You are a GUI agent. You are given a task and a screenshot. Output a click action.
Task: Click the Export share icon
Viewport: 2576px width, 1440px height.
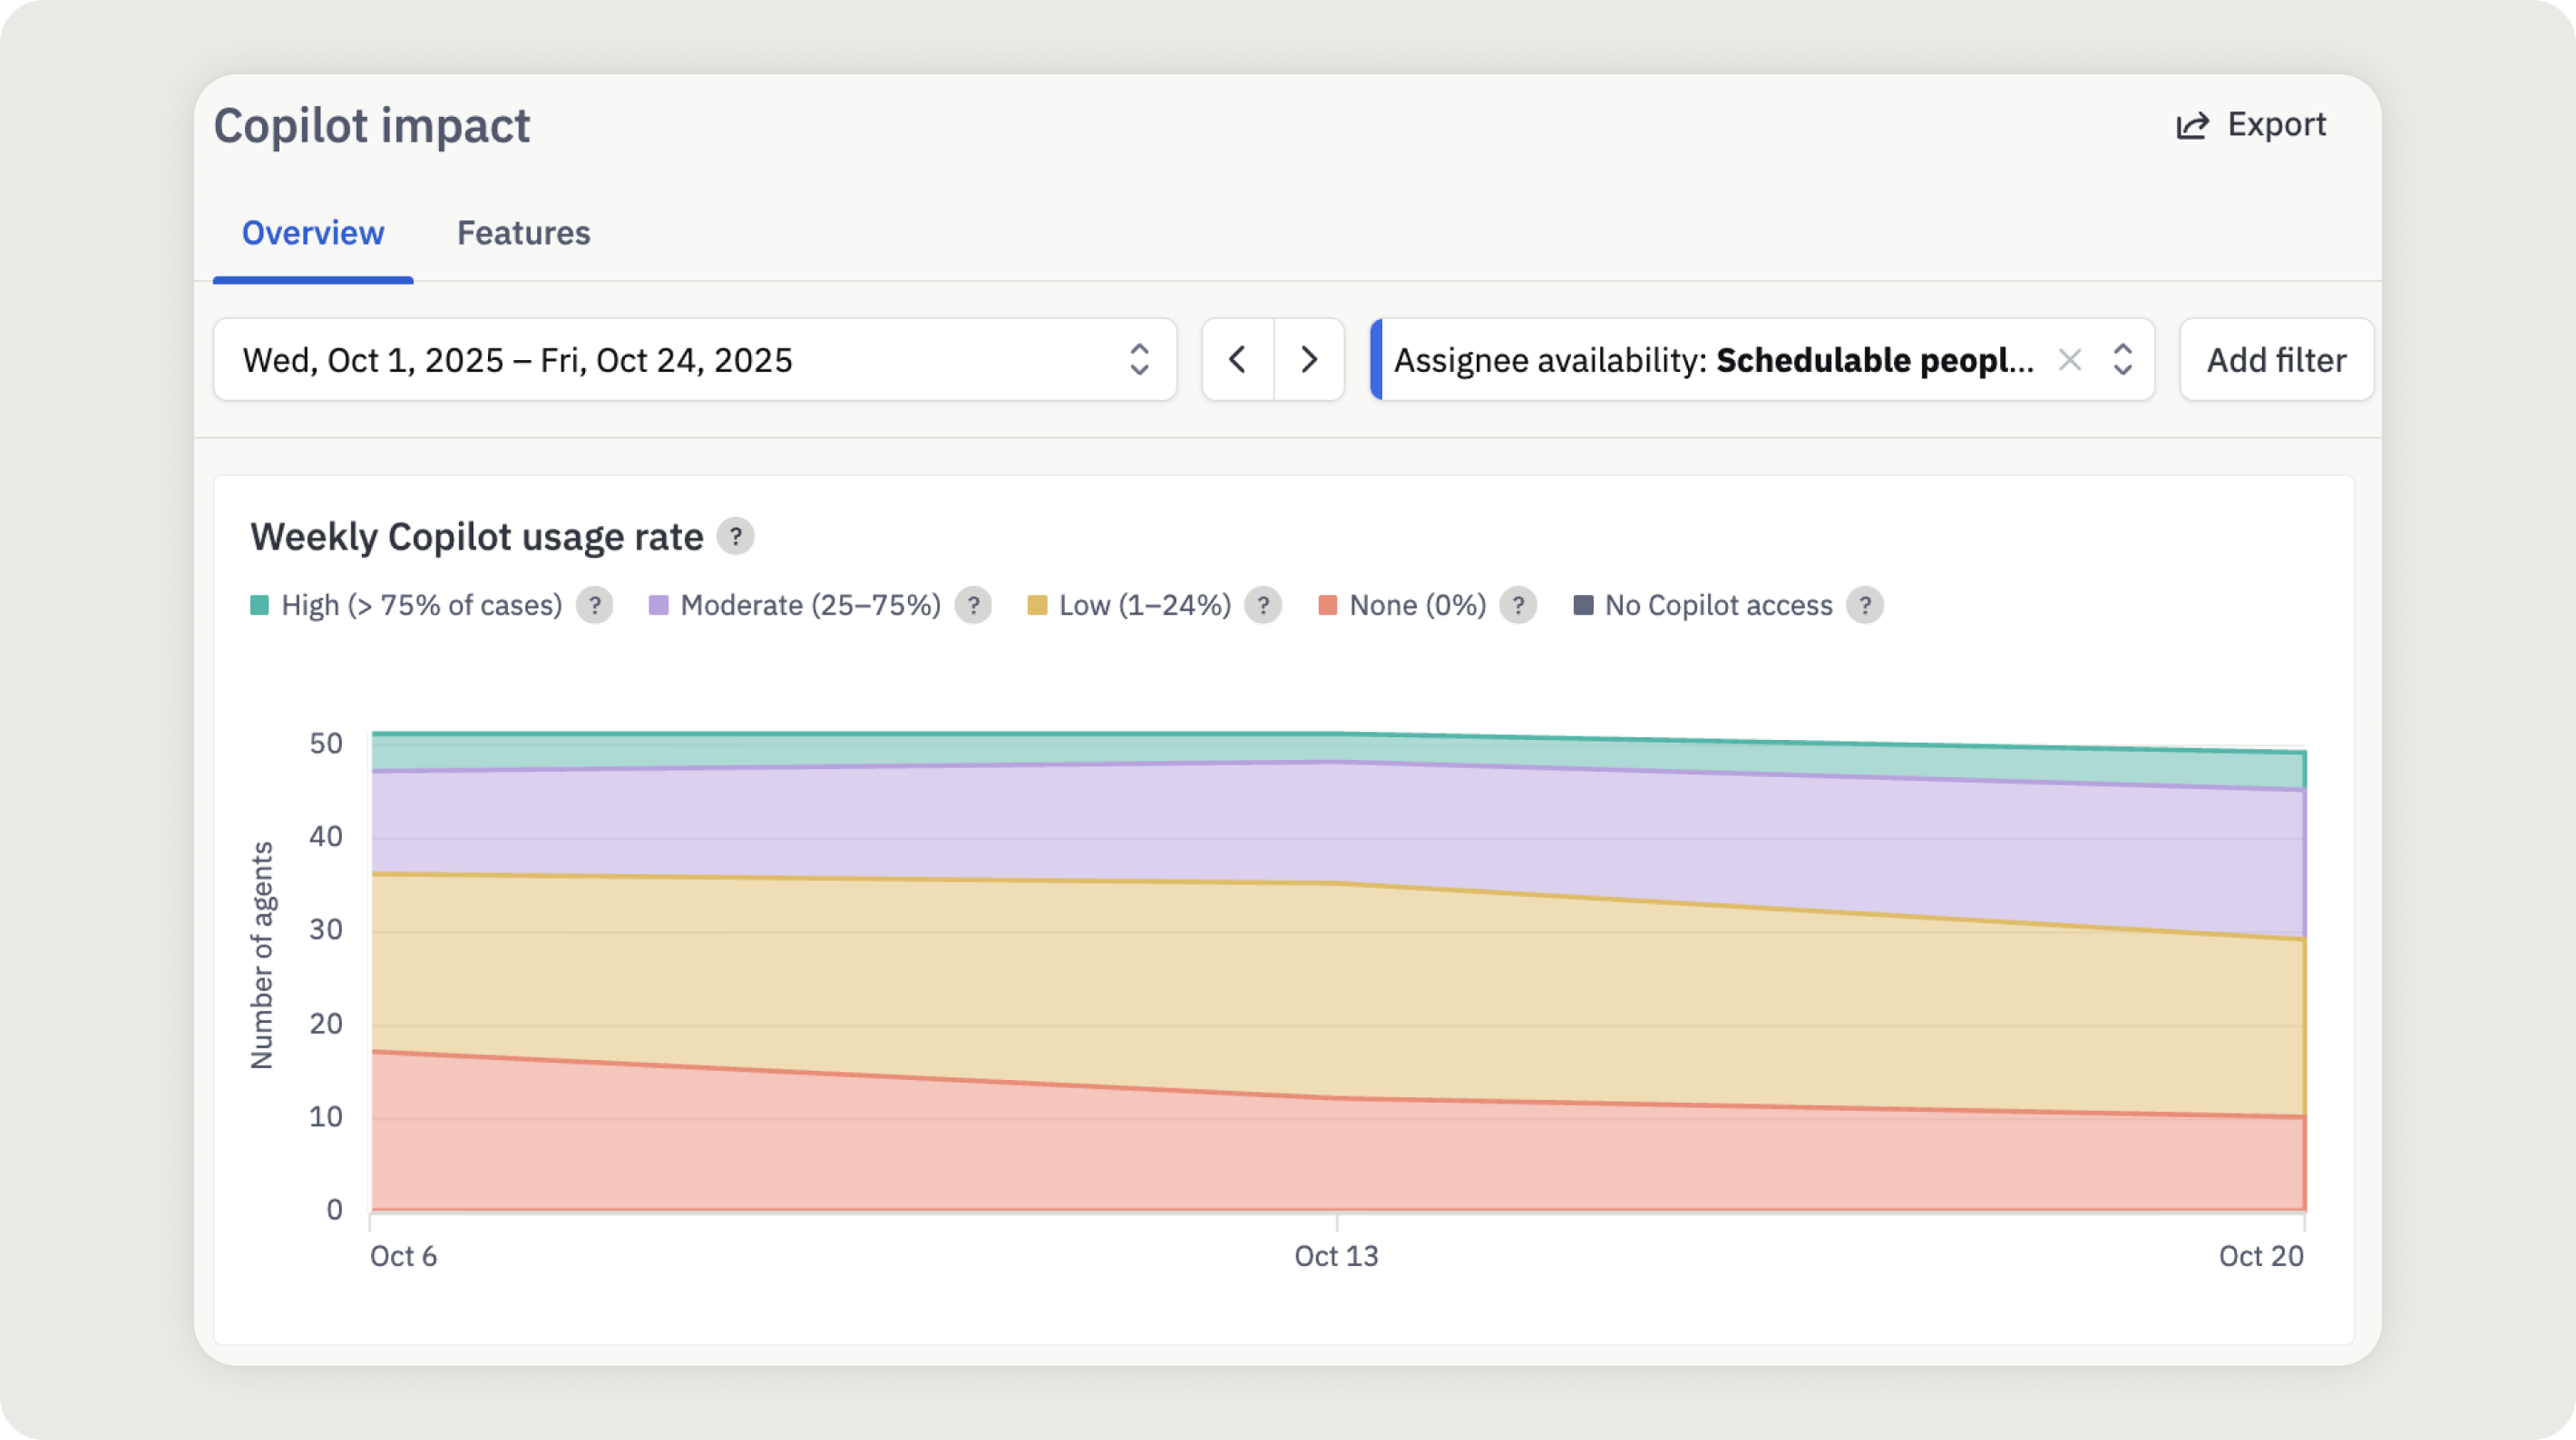[x=2191, y=126]
